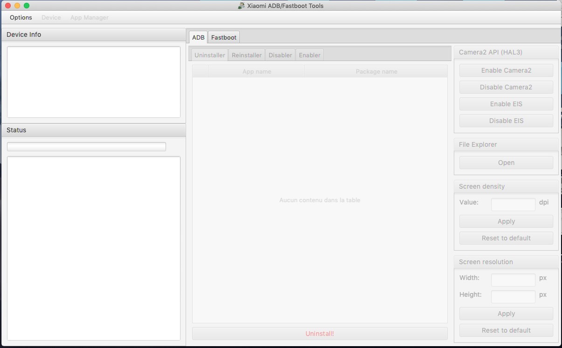The image size is (562, 348).
Task: Open the File Explorer
Action: 506,163
